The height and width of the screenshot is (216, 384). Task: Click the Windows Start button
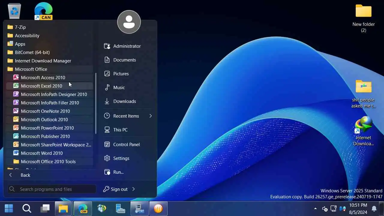pos(9,208)
